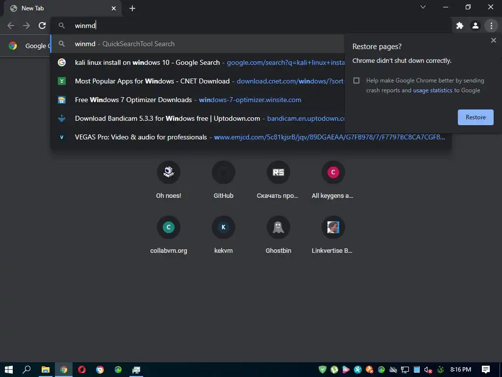Open the collabvm.org shortcut
502x377 pixels.
coord(169,235)
